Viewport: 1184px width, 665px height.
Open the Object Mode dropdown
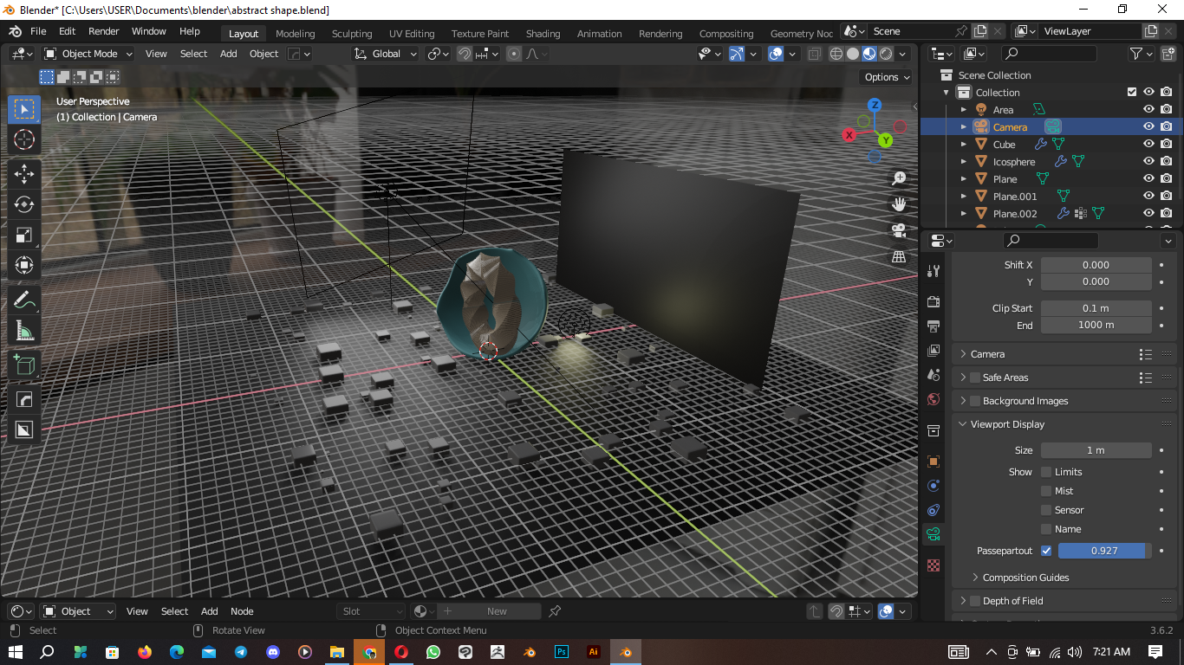88,54
